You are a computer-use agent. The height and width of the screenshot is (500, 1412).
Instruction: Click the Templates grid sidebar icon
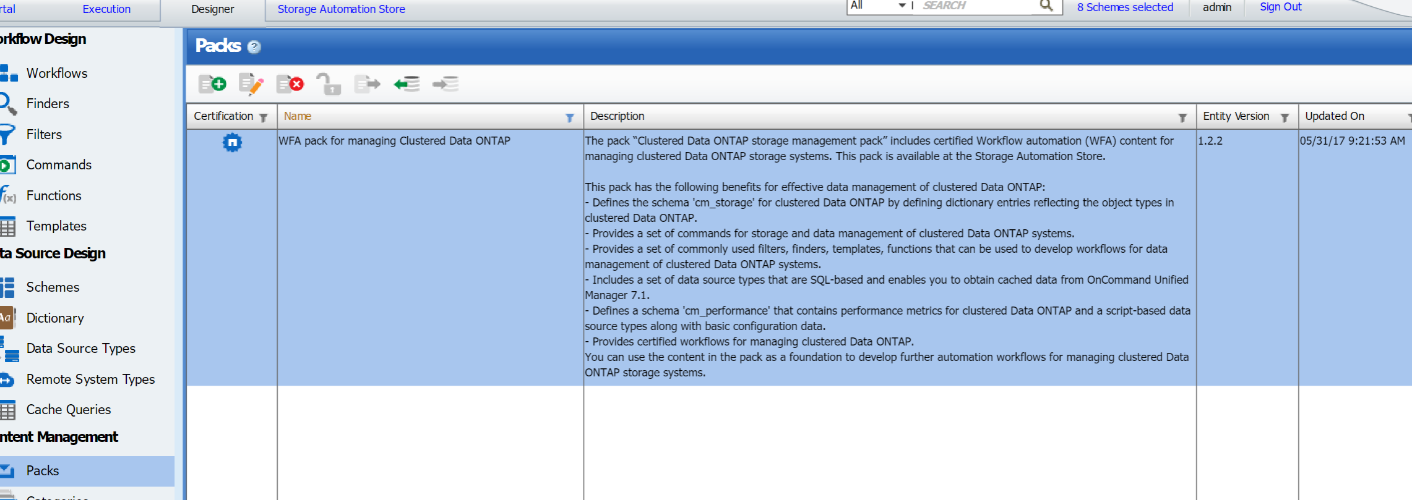7,226
